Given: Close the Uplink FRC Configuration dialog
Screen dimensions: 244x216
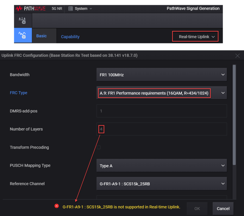Looking at the screenshot, I should tap(237, 56).
